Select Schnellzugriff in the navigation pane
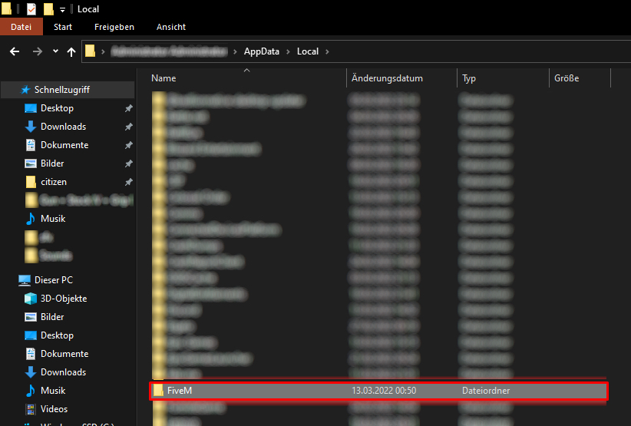This screenshot has height=426, width=631. click(68, 90)
